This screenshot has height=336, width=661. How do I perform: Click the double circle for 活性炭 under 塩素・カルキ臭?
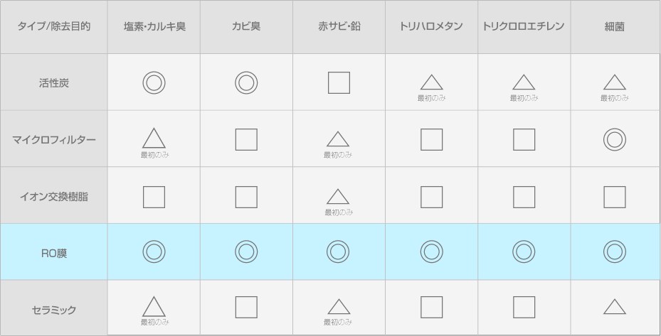154,83
